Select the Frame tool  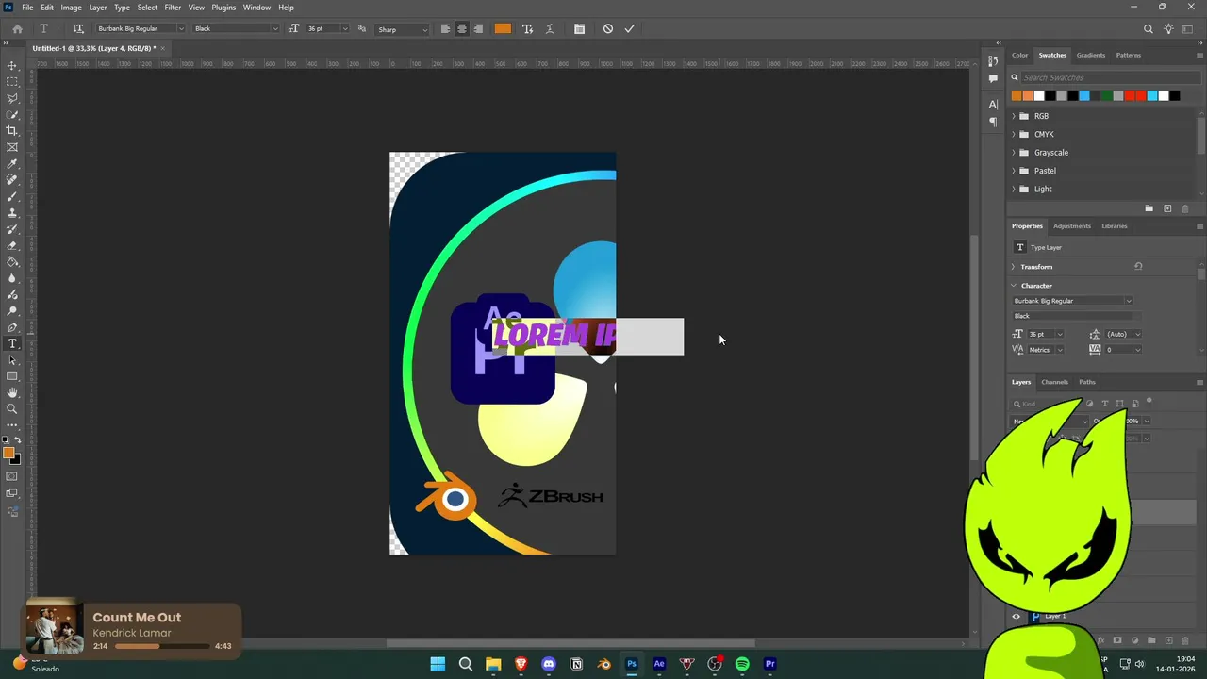[12, 147]
